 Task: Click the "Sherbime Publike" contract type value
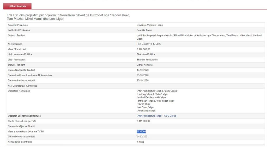(145, 54)
